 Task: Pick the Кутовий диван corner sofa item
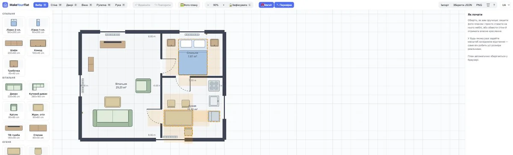tap(38, 90)
